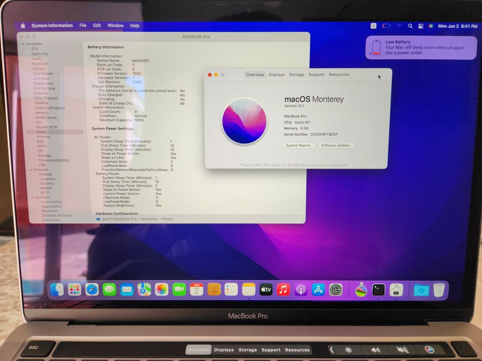This screenshot has width=482, height=361.
Task: Launch Safari from the Dock
Action: click(92, 289)
